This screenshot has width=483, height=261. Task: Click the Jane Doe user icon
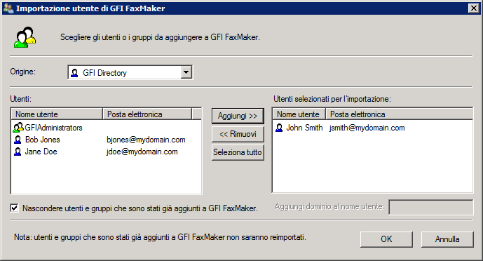click(18, 152)
